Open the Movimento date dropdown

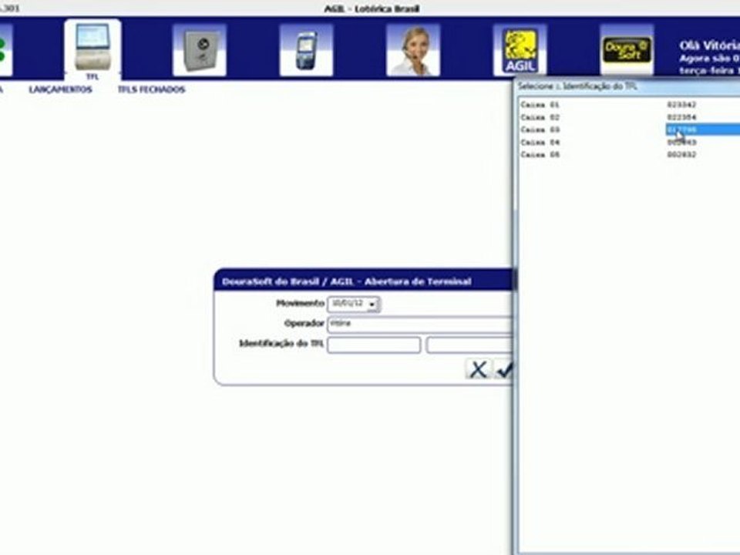coord(372,304)
